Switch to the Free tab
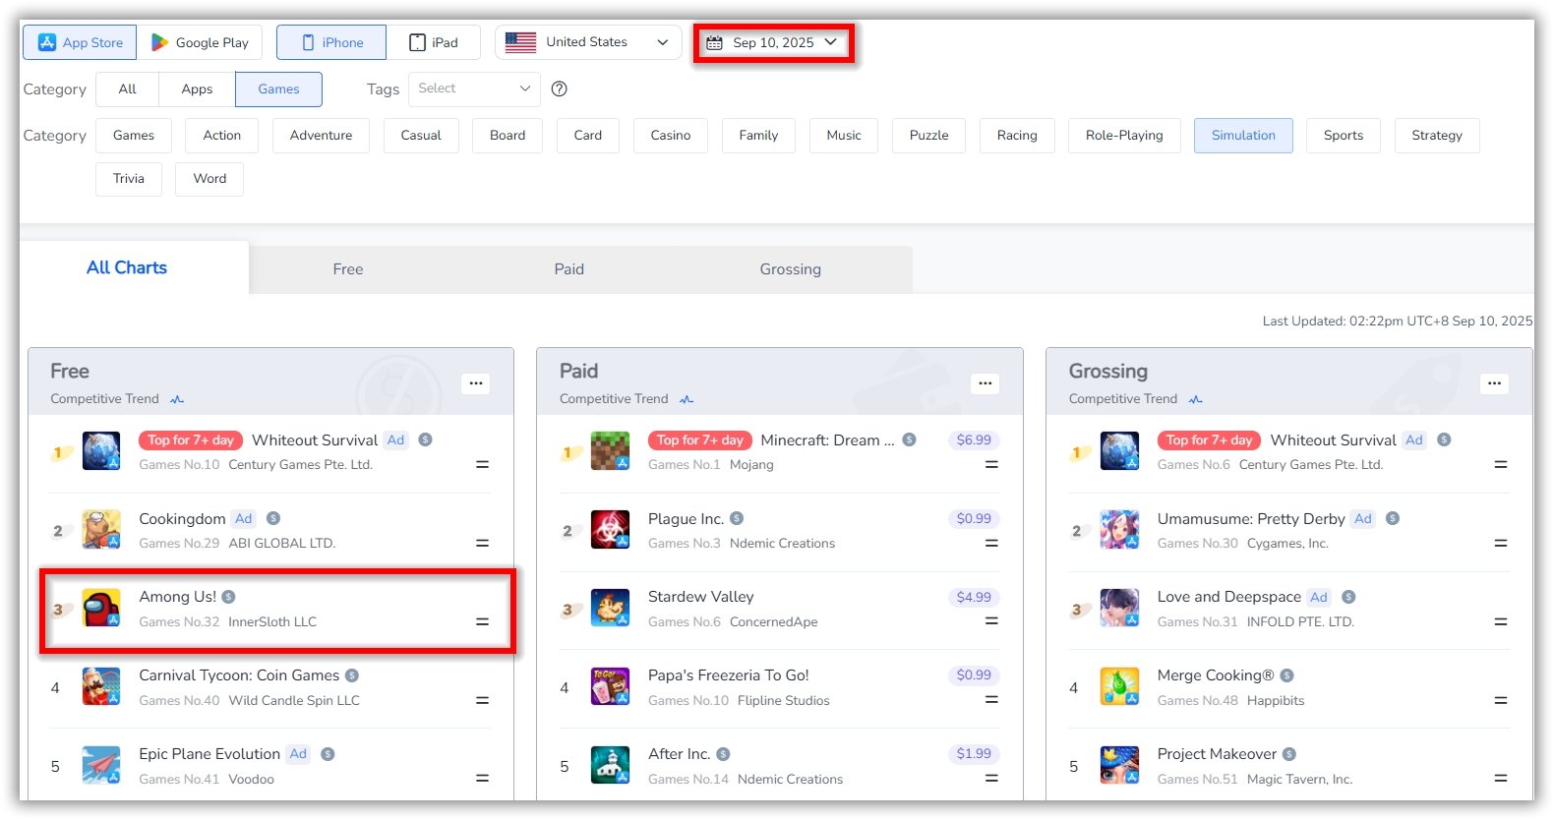This screenshot has width=1554, height=820. point(348,269)
